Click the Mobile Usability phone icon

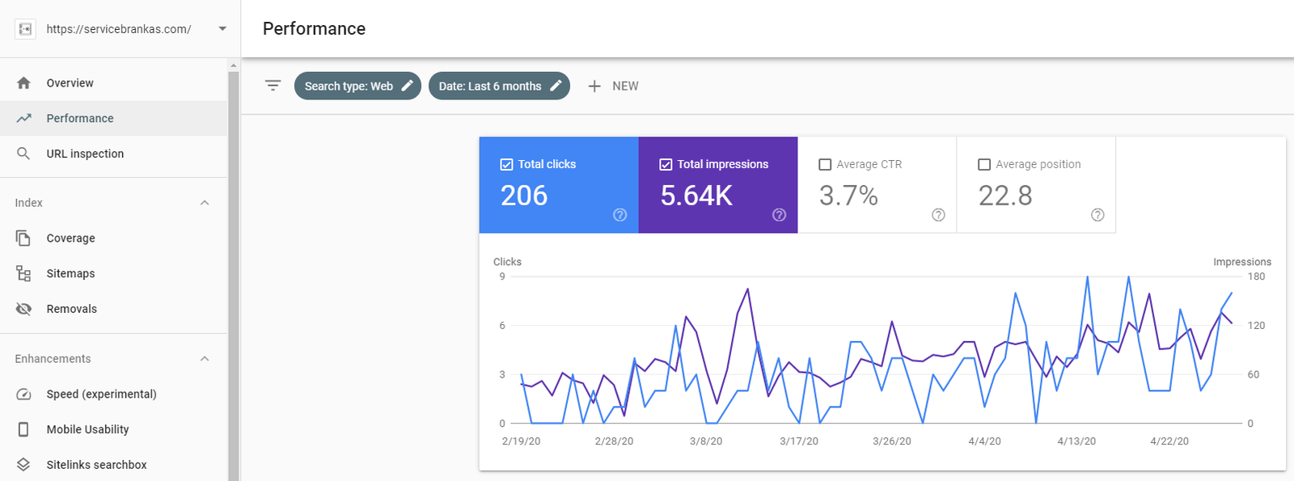point(23,429)
